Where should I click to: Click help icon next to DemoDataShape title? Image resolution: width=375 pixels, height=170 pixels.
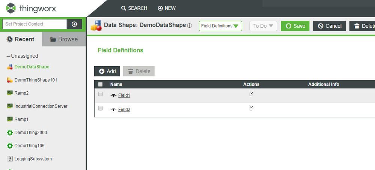(x=190, y=26)
